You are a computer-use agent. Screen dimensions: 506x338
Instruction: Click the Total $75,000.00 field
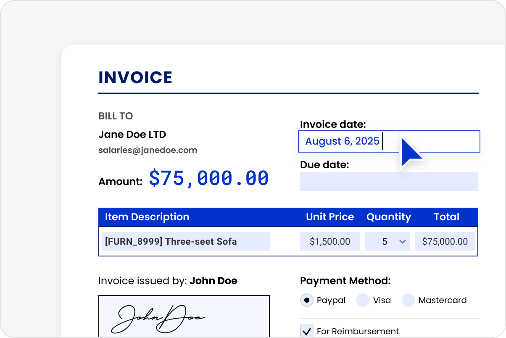click(445, 241)
